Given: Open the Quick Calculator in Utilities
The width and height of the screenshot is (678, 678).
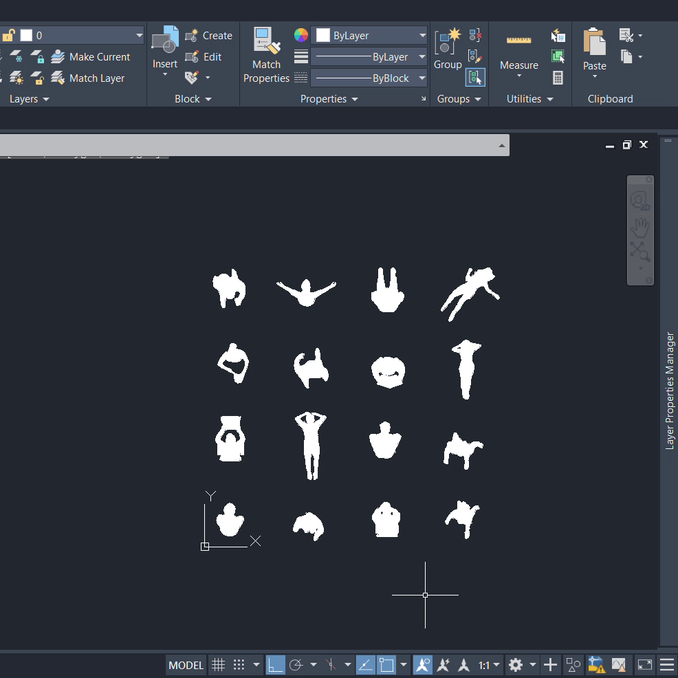Looking at the screenshot, I should tap(558, 78).
